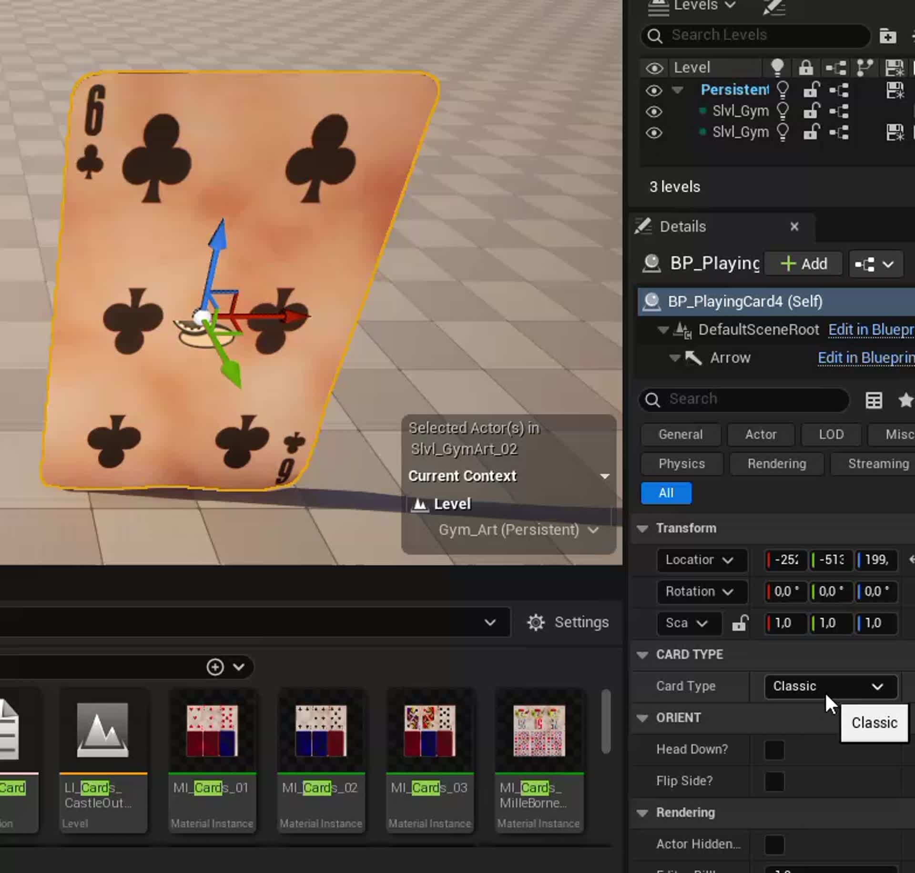Click the Add component button
This screenshot has height=873, width=915.
(x=803, y=264)
